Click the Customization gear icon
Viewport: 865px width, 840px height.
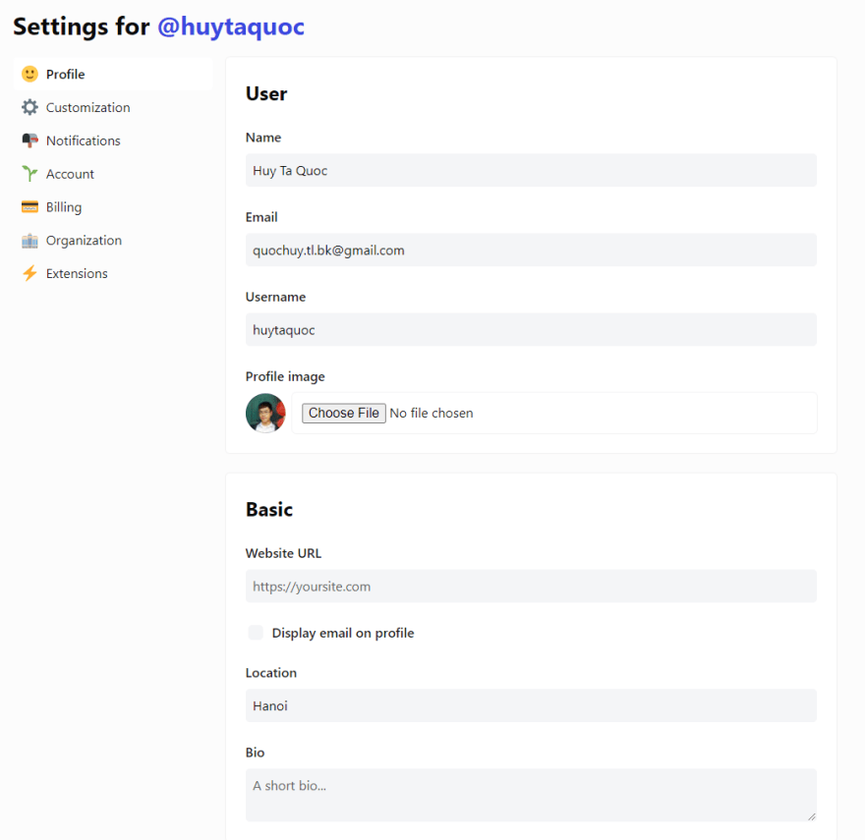click(29, 107)
